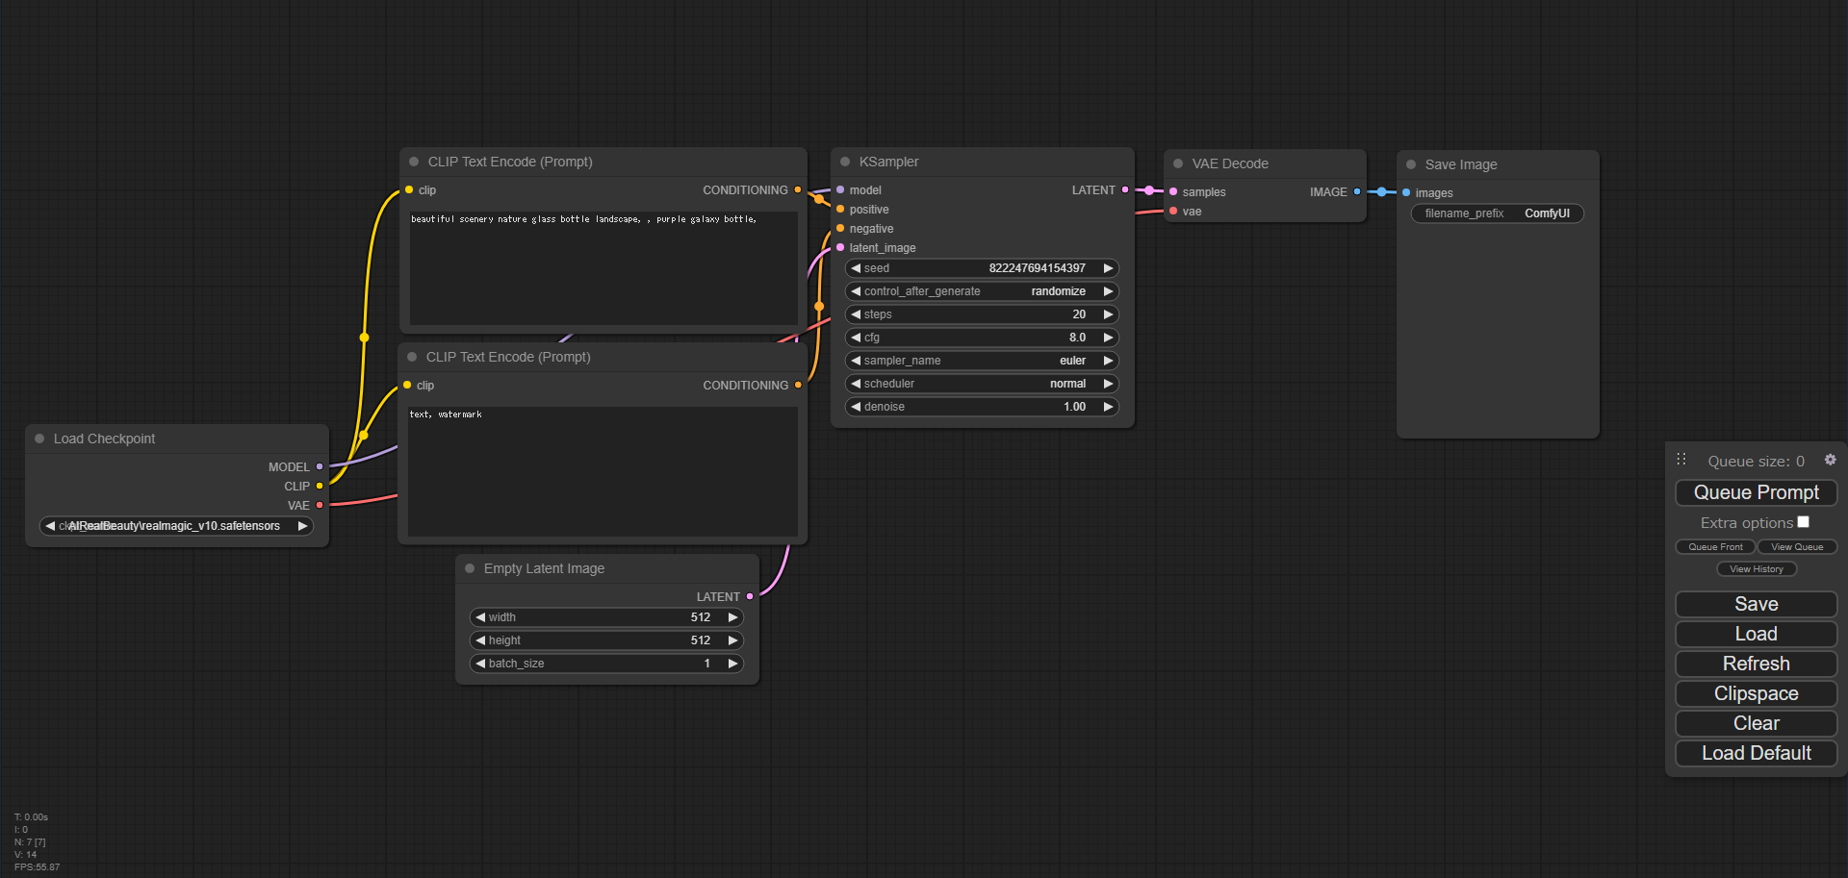Click the steps value field showing 20
This screenshot has height=878, width=1848.
982,314
